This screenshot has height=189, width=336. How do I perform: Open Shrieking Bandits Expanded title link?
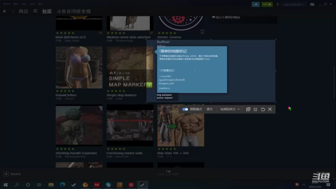pos(76,153)
